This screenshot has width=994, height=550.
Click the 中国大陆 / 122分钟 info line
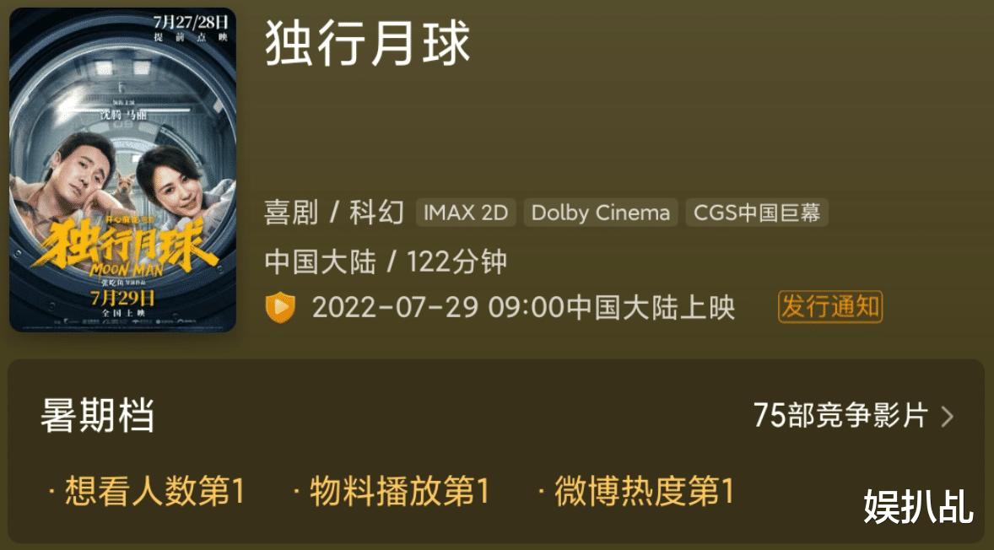tap(386, 261)
